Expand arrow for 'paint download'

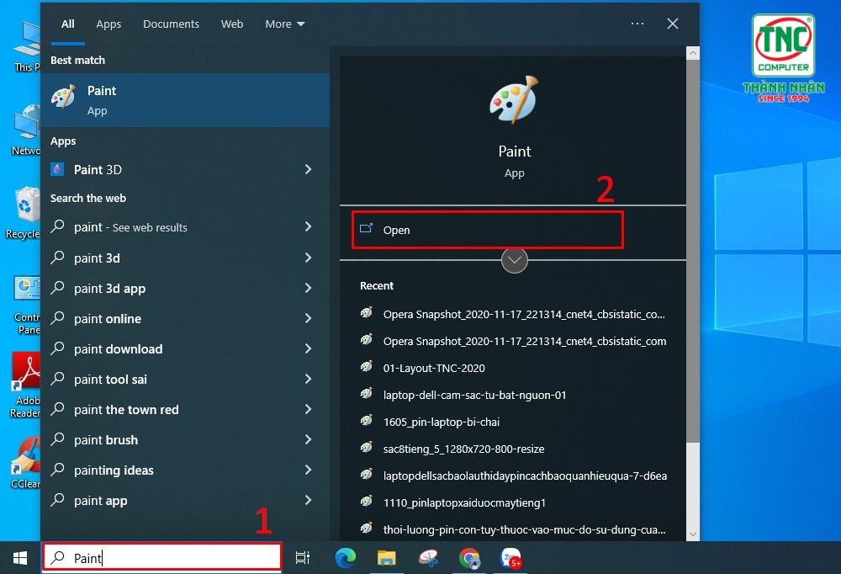click(308, 348)
